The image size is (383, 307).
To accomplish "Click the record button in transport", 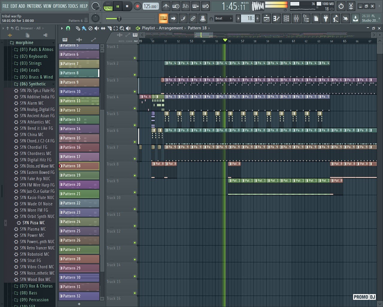I will point(137,6).
